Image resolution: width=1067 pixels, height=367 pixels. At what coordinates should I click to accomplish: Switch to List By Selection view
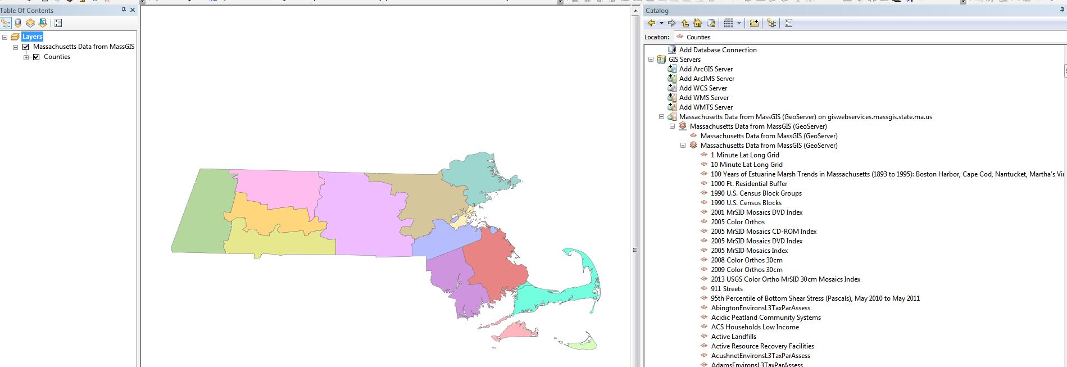click(43, 23)
